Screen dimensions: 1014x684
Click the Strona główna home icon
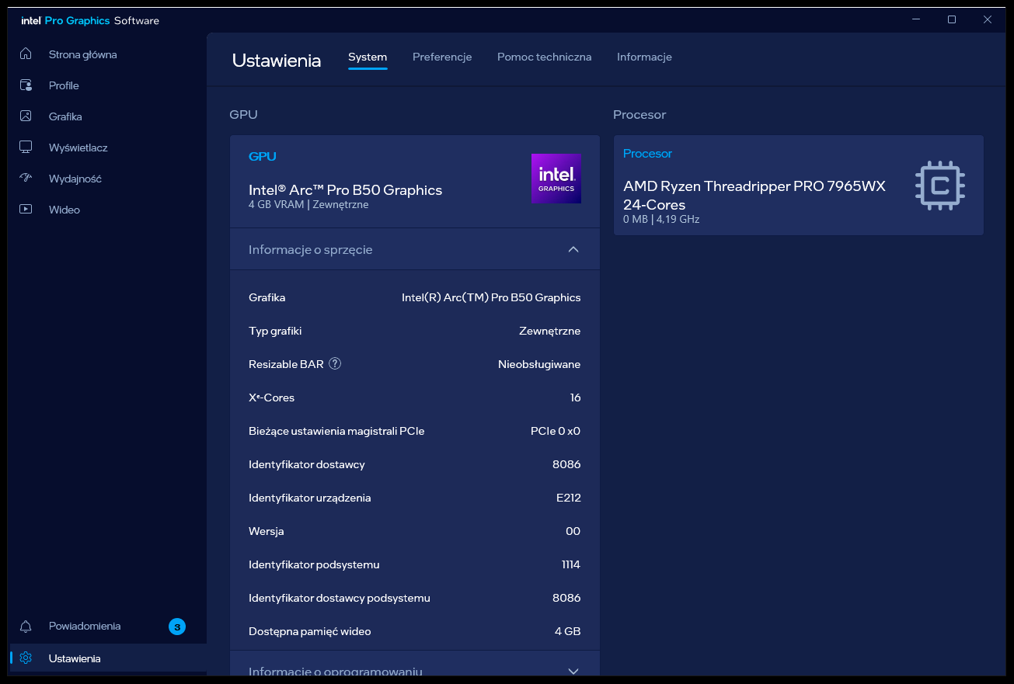(x=26, y=54)
